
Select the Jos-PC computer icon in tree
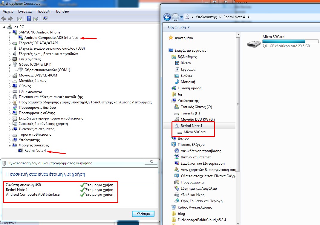tap(9, 27)
